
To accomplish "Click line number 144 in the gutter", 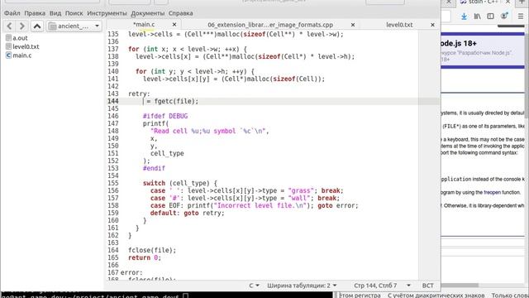I will coord(113,101).
